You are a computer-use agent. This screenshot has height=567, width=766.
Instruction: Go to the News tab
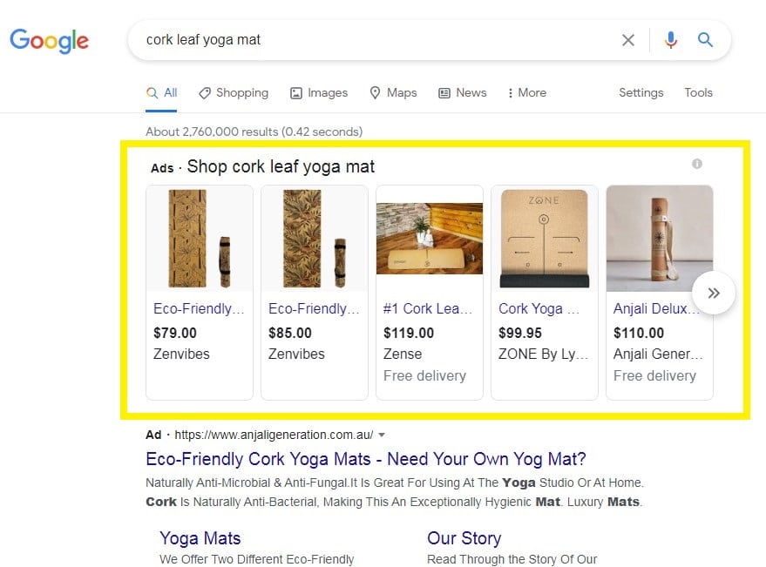(462, 92)
